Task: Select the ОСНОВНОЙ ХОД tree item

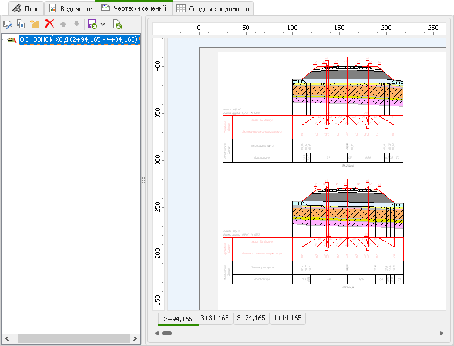Action: pos(79,40)
